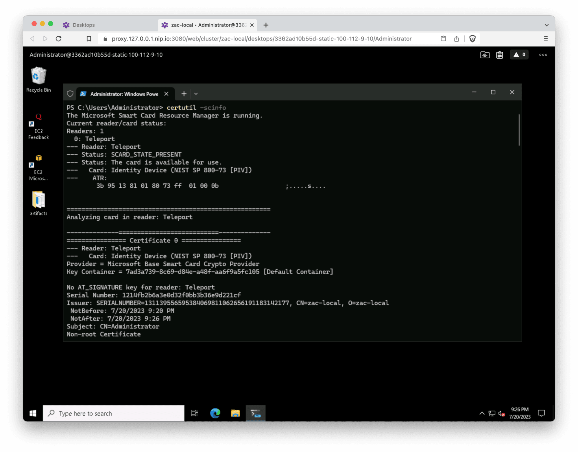Open the browser hamburger menu
This screenshot has height=452, width=578.
pos(546,39)
